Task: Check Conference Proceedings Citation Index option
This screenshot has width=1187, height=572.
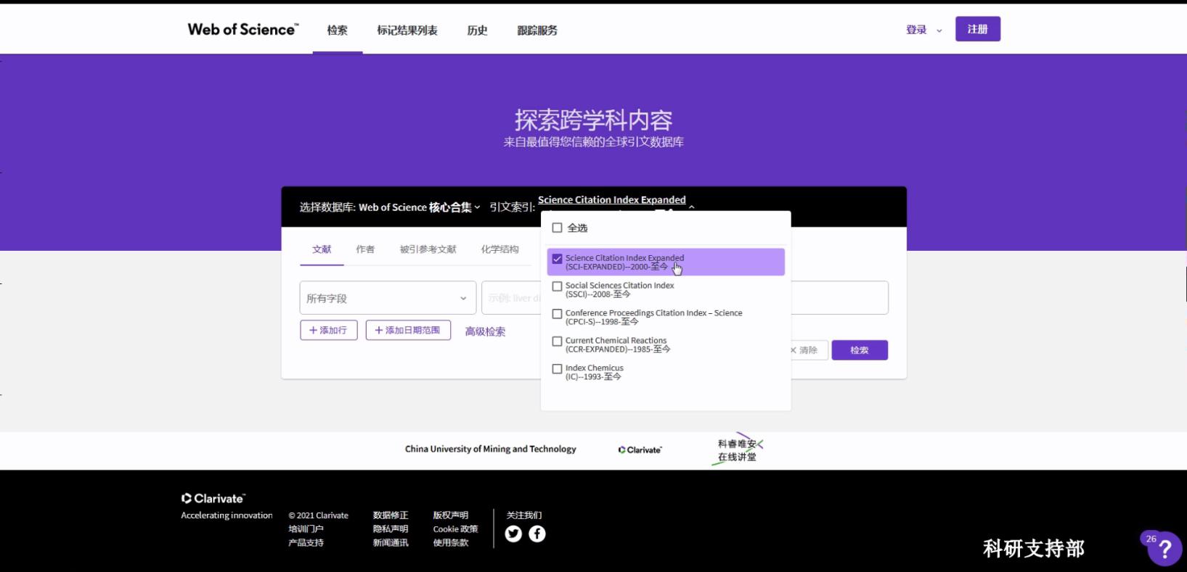Action: coord(558,314)
